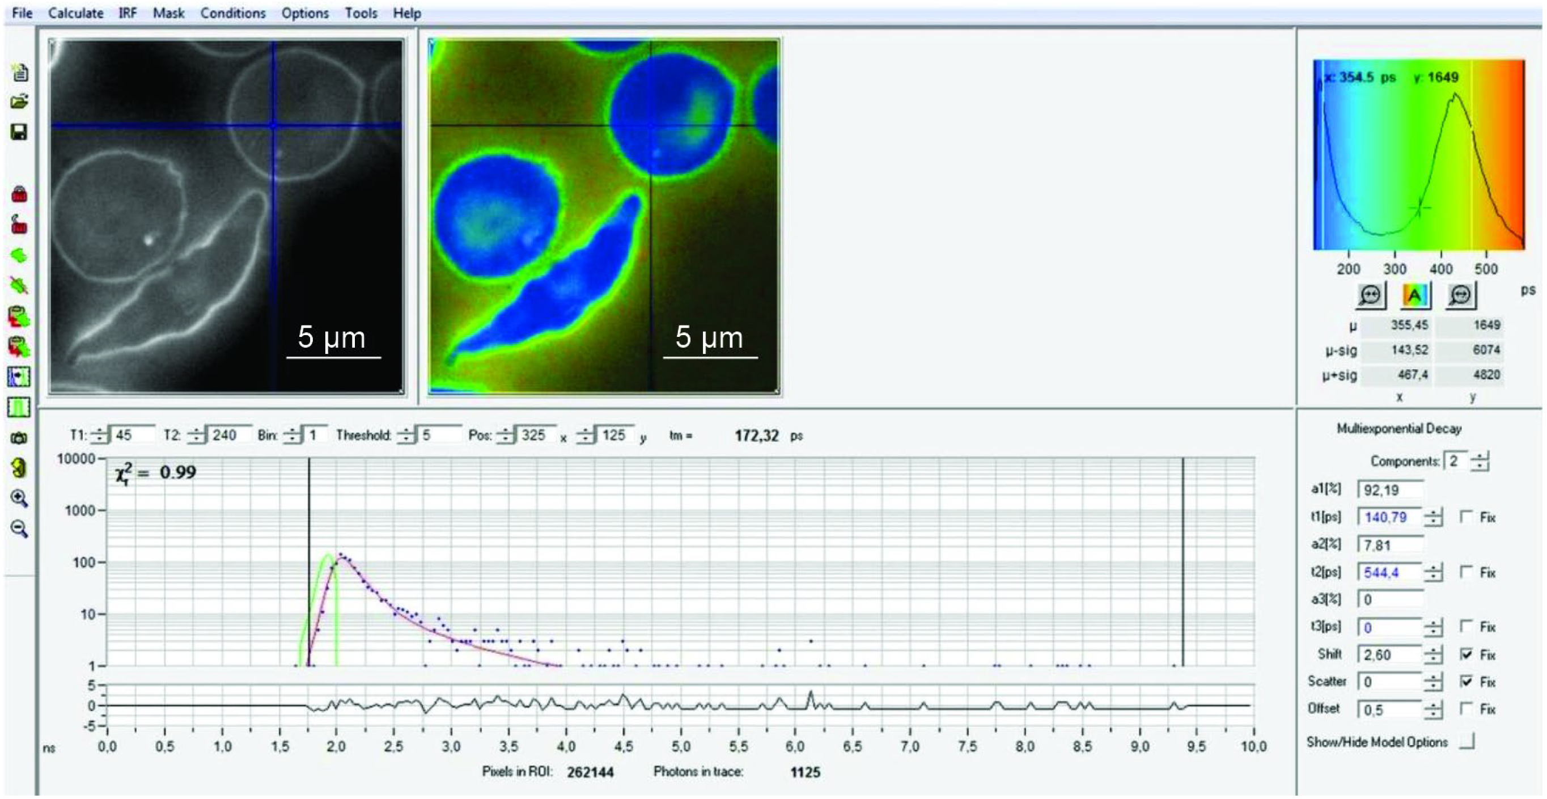
Task: Click the open folder icon
Action: (x=19, y=102)
